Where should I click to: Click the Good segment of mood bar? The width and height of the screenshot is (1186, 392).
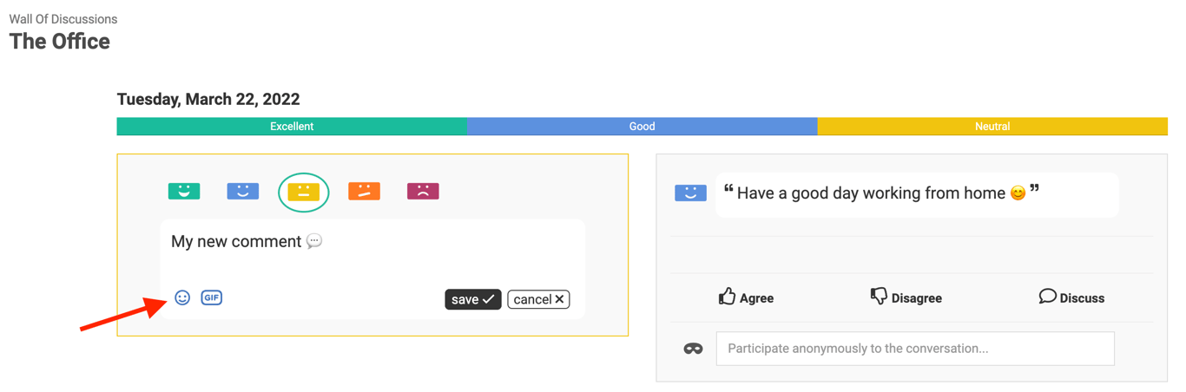642,127
